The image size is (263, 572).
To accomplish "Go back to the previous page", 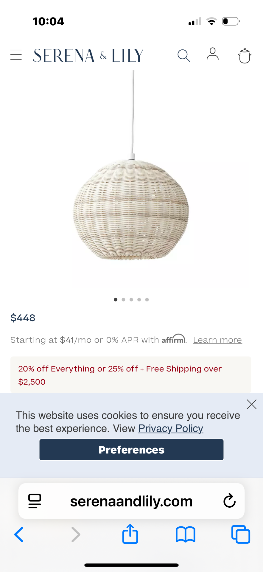I will click(19, 534).
